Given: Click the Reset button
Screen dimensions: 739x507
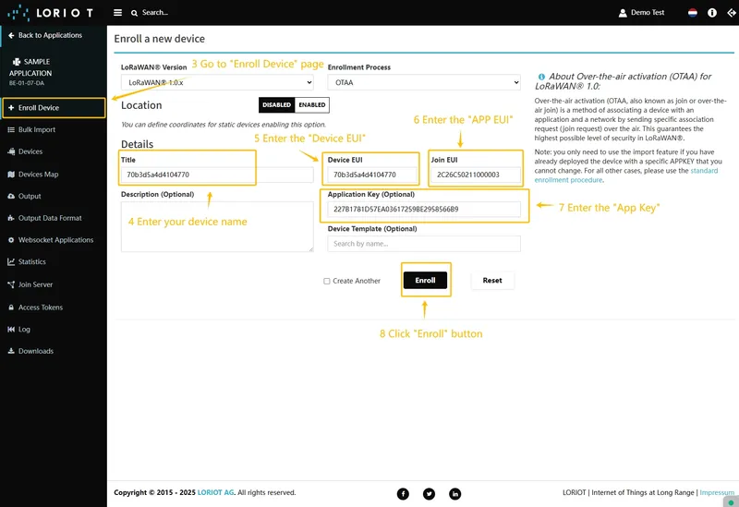Looking at the screenshot, I should tap(492, 281).
